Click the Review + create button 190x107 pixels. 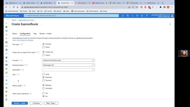[x=20, y=103]
